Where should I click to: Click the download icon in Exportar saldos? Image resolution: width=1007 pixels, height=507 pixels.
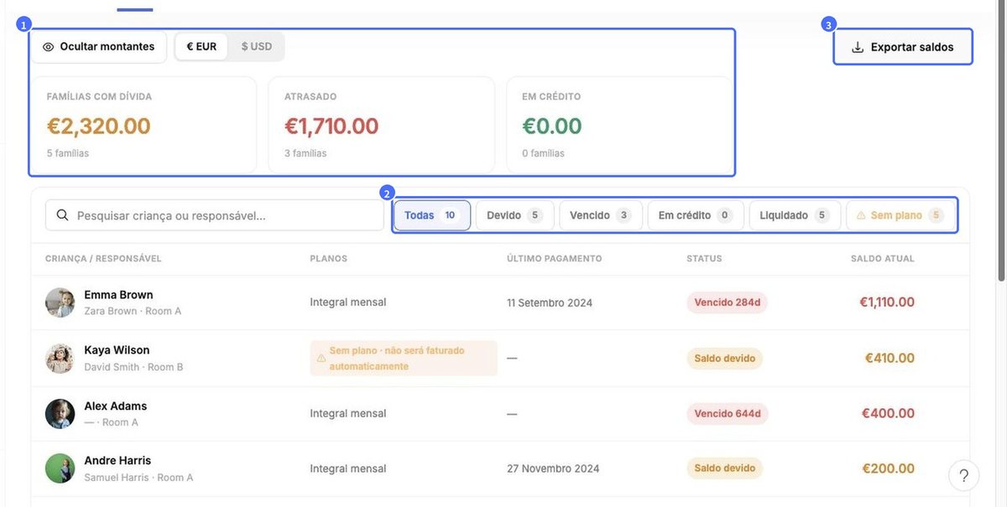click(x=858, y=48)
